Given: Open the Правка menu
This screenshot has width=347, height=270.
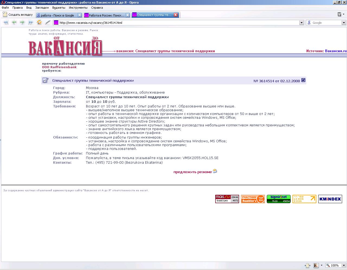Looking at the screenshot, I should tap(17, 8).
